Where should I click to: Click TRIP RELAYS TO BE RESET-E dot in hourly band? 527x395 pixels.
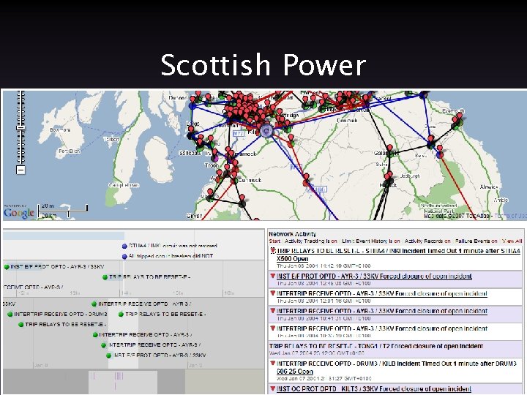point(105,277)
